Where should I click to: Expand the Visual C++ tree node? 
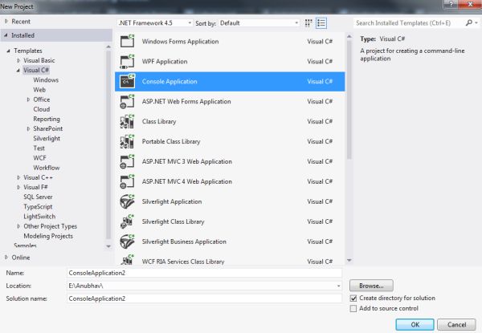pos(18,177)
